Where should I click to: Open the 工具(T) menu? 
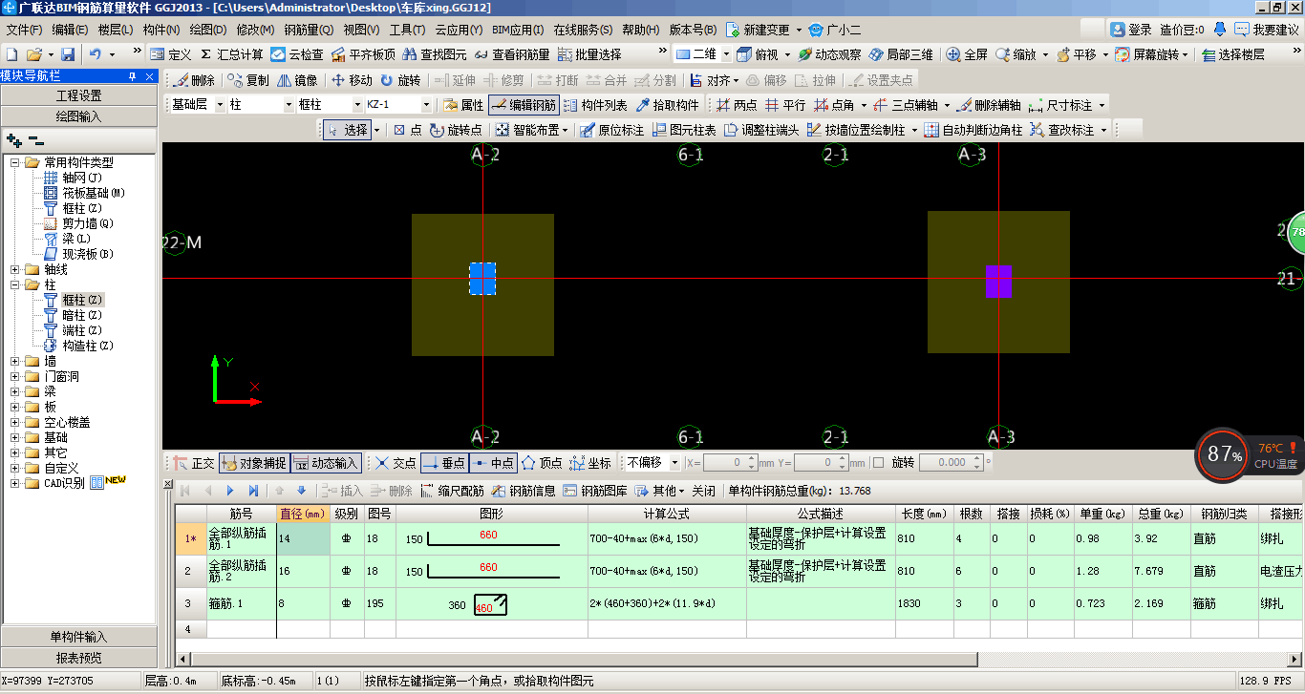(407, 30)
